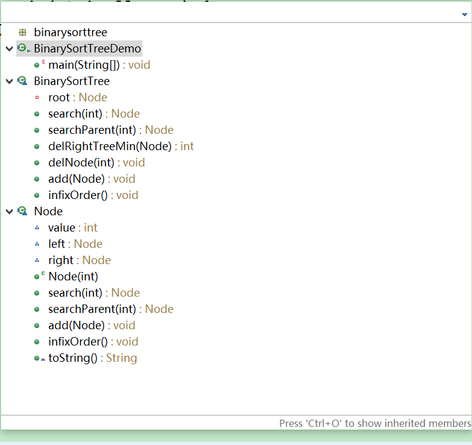The width and height of the screenshot is (472, 445).
Task: Select the 'delNode(int) : void' entry
Action: point(96,163)
